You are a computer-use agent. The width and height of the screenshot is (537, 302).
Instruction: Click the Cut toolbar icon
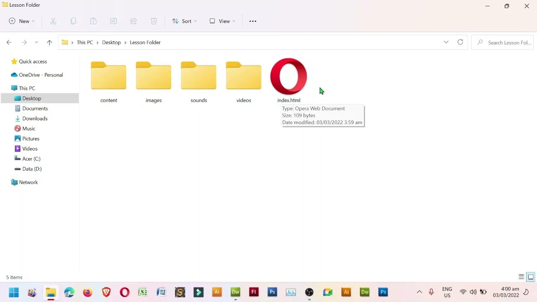[x=53, y=21]
